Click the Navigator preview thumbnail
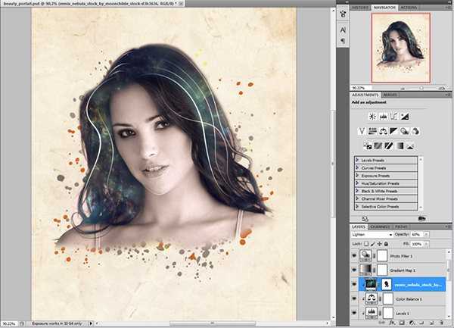 pos(401,48)
